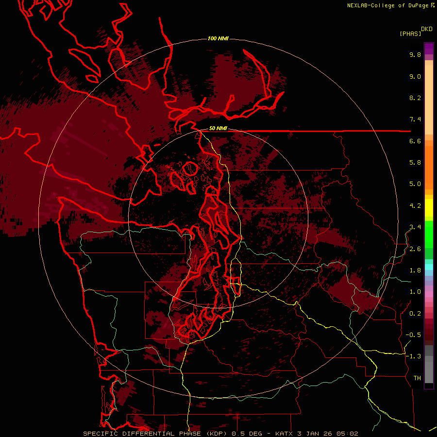Click the 4.2 legend value
The height and width of the screenshot is (437, 437).
point(415,206)
